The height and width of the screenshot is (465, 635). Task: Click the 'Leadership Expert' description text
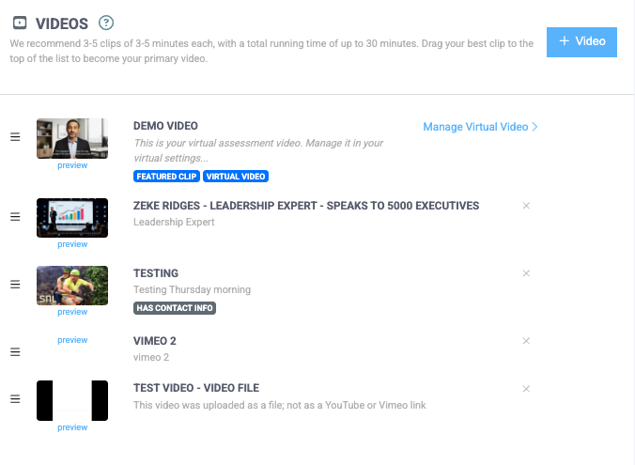point(174,222)
